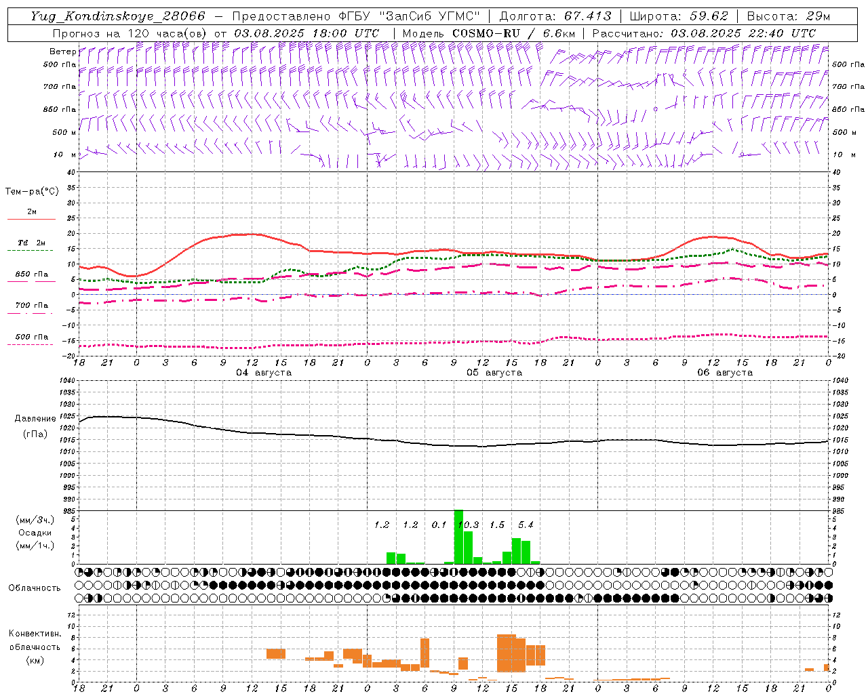Click the 'Тем-ра(°C)' axis title
Screen dimensions: 868x694
[32, 192]
